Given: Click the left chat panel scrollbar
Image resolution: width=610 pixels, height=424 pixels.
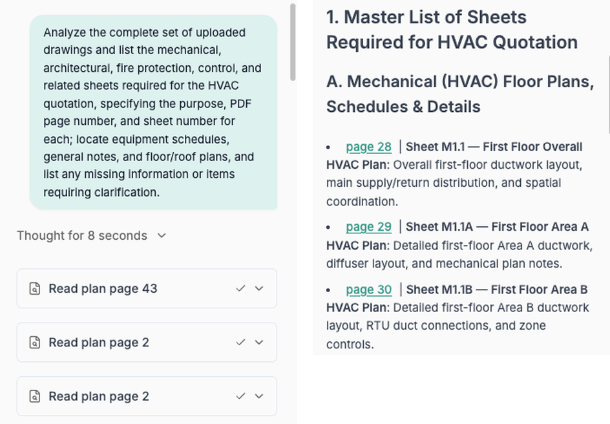Looking at the screenshot, I should (293, 42).
